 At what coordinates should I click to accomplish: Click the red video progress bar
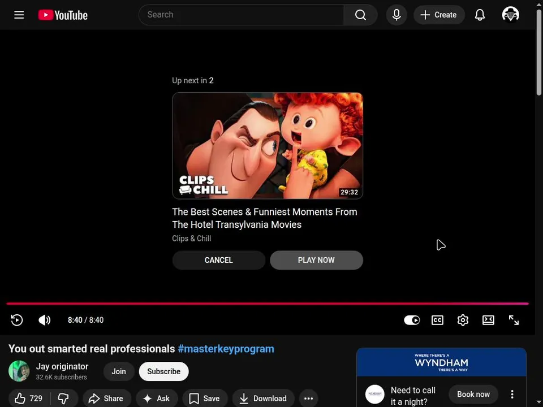coord(268,304)
